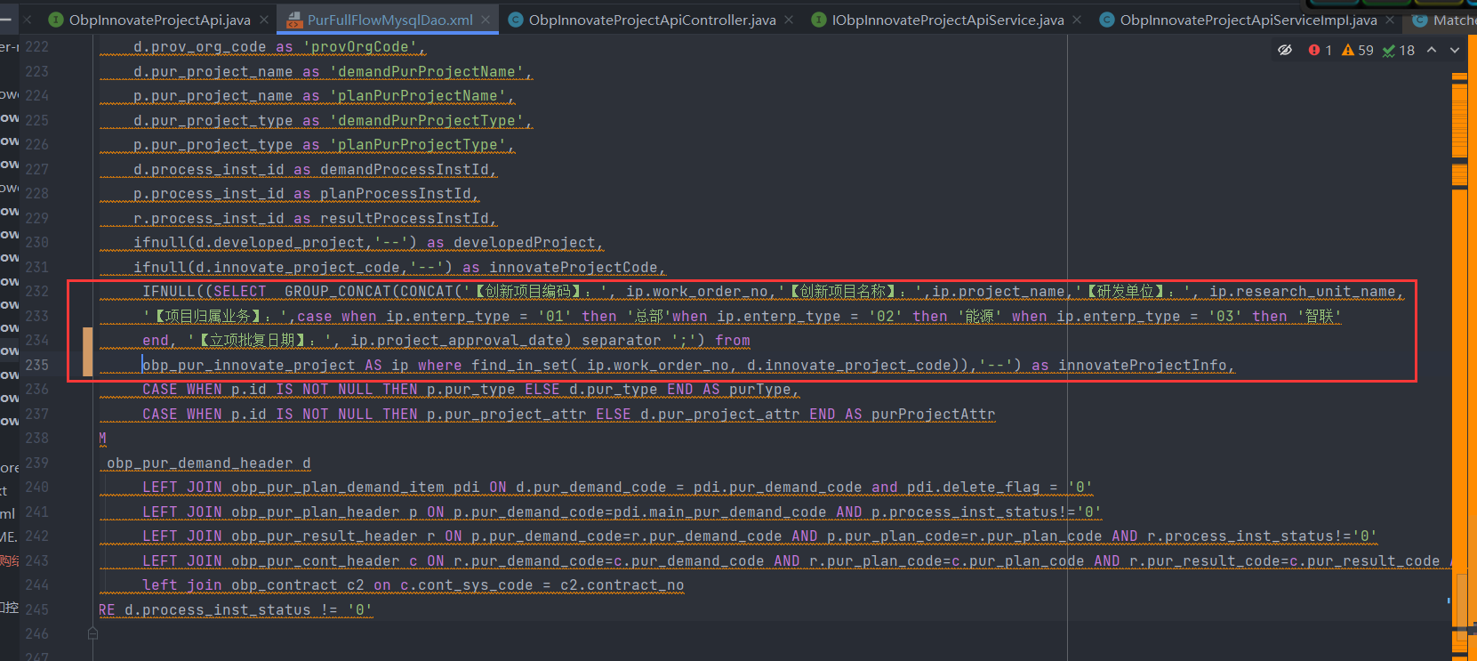Click the purProjectAttr alias on line 237

934,415
